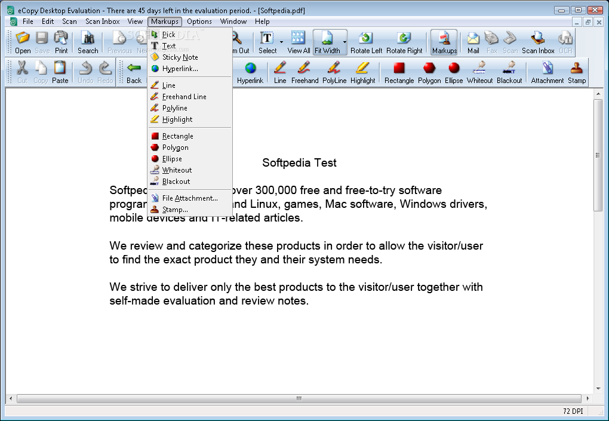Choose Blackout in the Markups menu
Viewport: 609px width, 421px height.
tap(190, 182)
